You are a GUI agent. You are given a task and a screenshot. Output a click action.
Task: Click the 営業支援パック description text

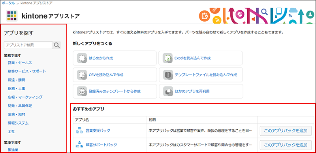(x=201, y=131)
